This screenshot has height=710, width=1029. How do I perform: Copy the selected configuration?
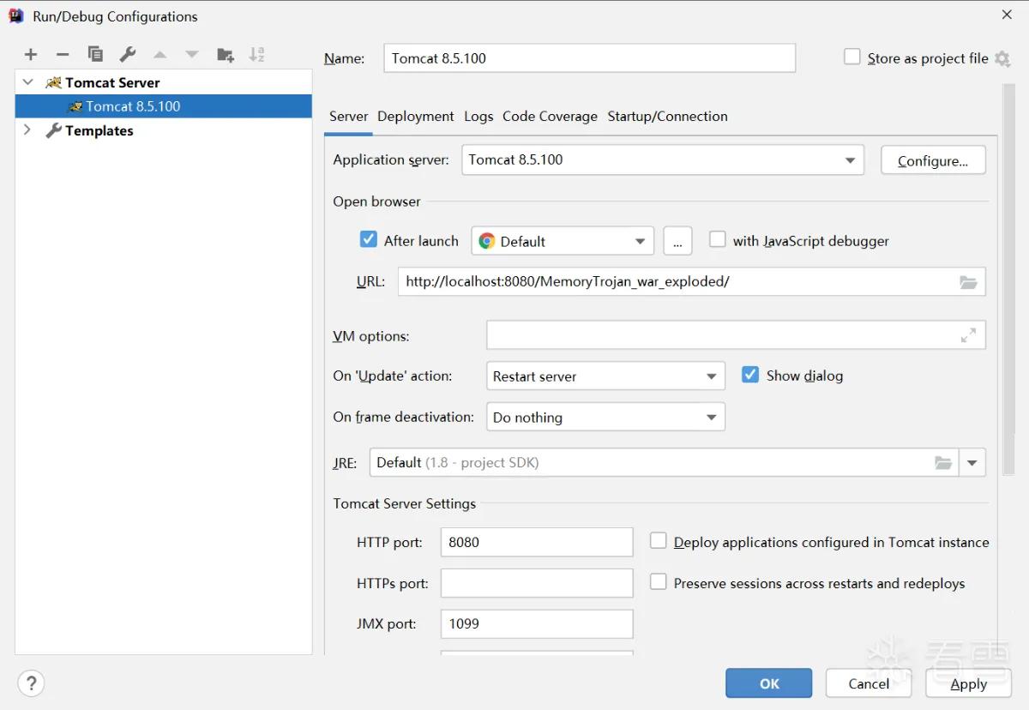95,55
